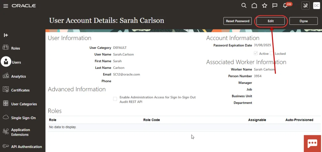Viewport: 322px width, 152px height.
Task: Open Analytics in the sidebar
Action: tap(18, 76)
